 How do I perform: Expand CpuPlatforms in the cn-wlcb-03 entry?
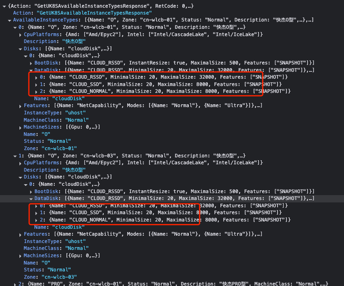[x=20, y=163]
